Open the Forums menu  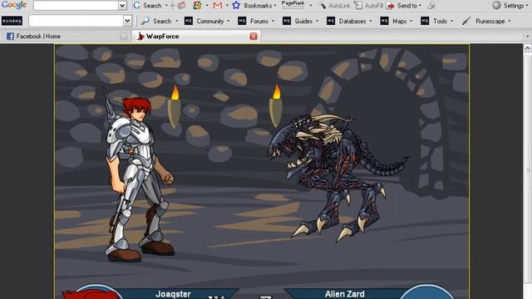tap(262, 21)
